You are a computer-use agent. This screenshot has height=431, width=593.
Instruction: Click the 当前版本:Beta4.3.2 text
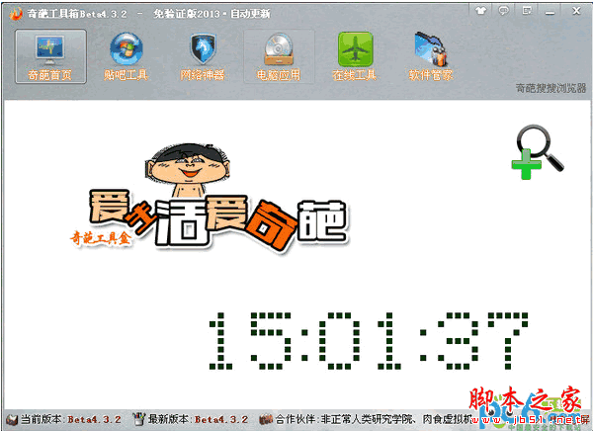click(71, 419)
